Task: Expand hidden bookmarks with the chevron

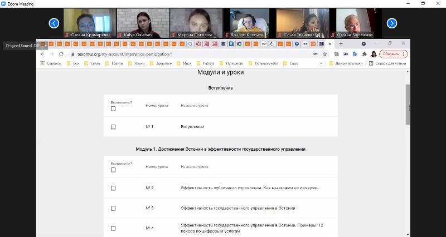Action: 322,63
